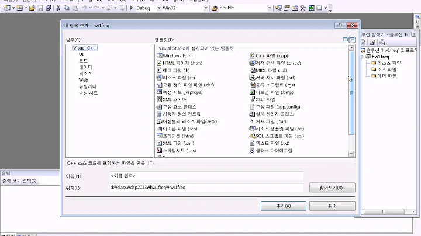The image size is (421, 236).
Task: Click the green Start Page toolbar icon
Action: [311, 8]
